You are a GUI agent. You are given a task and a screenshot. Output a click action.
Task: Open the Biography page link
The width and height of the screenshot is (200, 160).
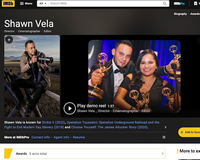(180, 14)
